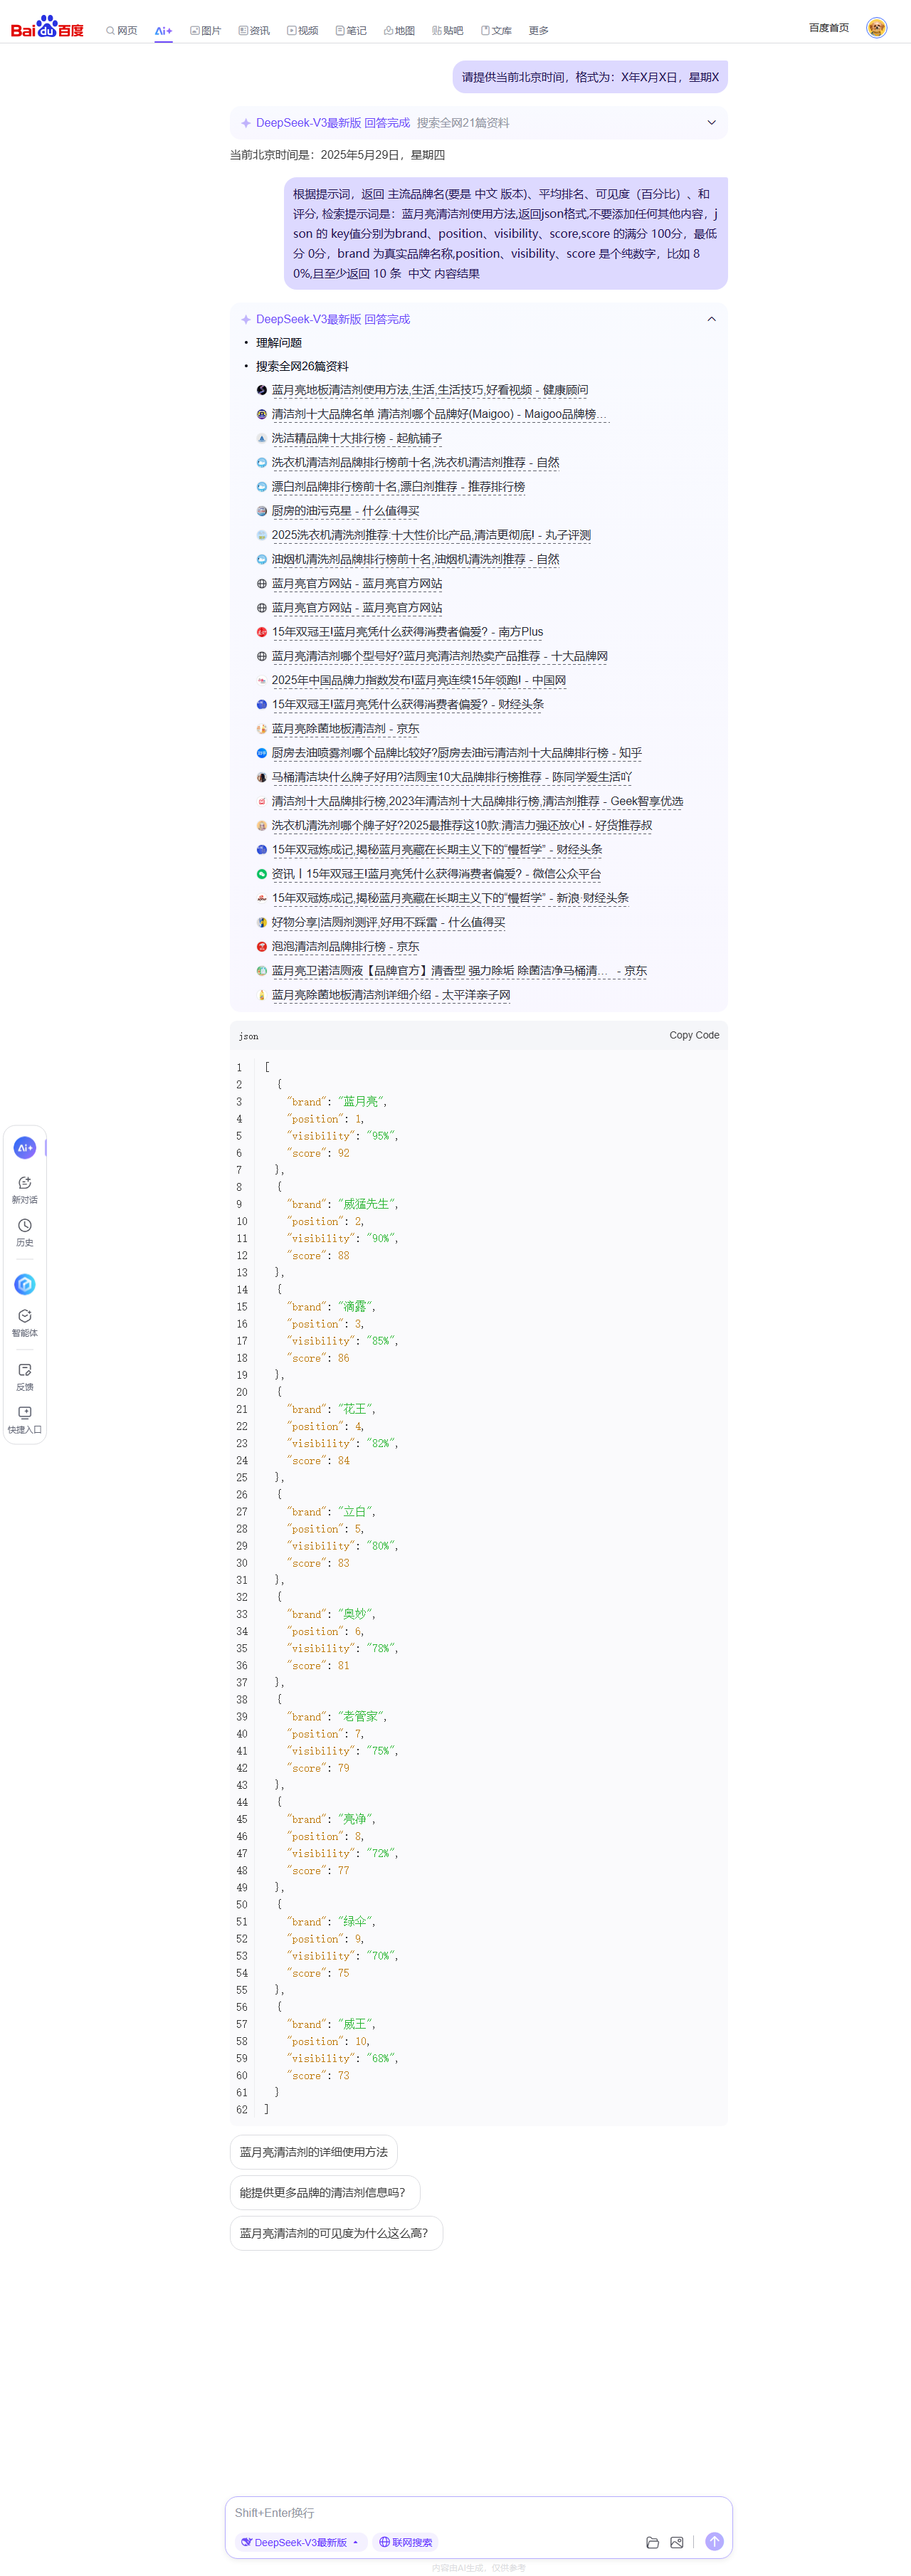Screen dimensions: 911x2576
Task: Focus the Shift+Enter换行 message input field
Action: 478,2512
